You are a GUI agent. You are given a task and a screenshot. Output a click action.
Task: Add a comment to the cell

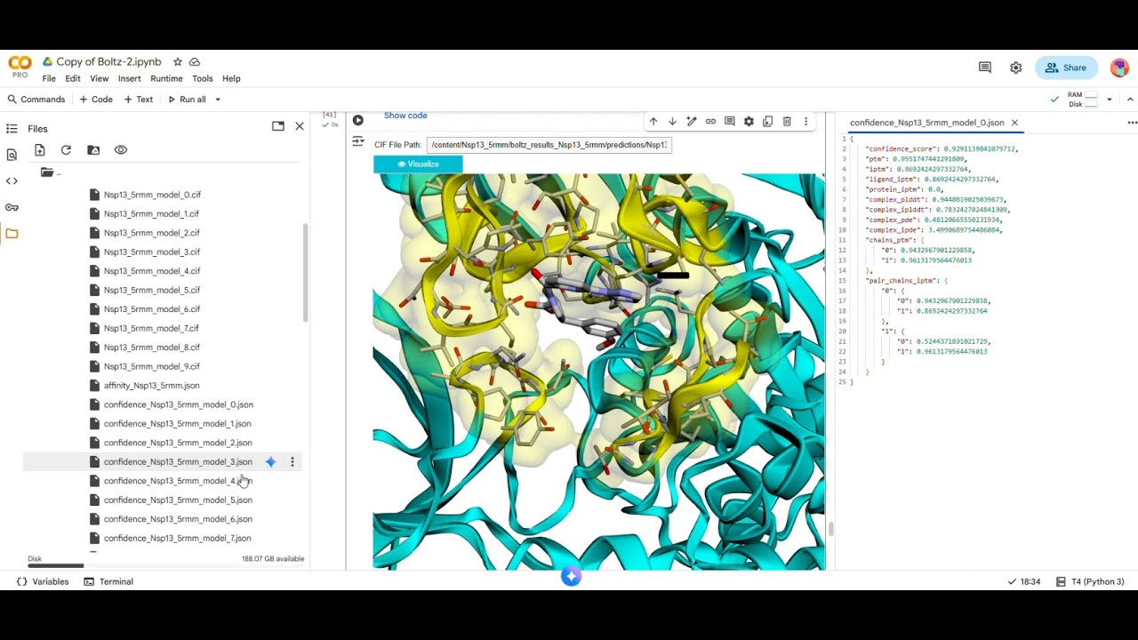coord(730,122)
